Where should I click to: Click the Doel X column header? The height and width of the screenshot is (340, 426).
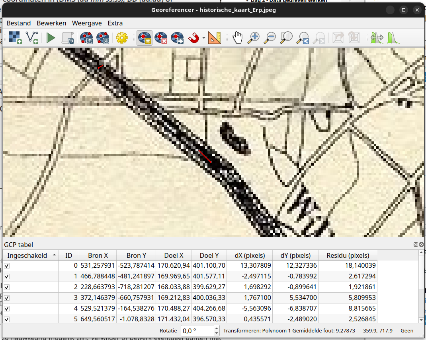(173, 255)
